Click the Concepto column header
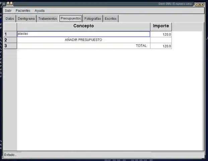Screen dimensions: 208x161 pyautogui.click(x=84, y=27)
